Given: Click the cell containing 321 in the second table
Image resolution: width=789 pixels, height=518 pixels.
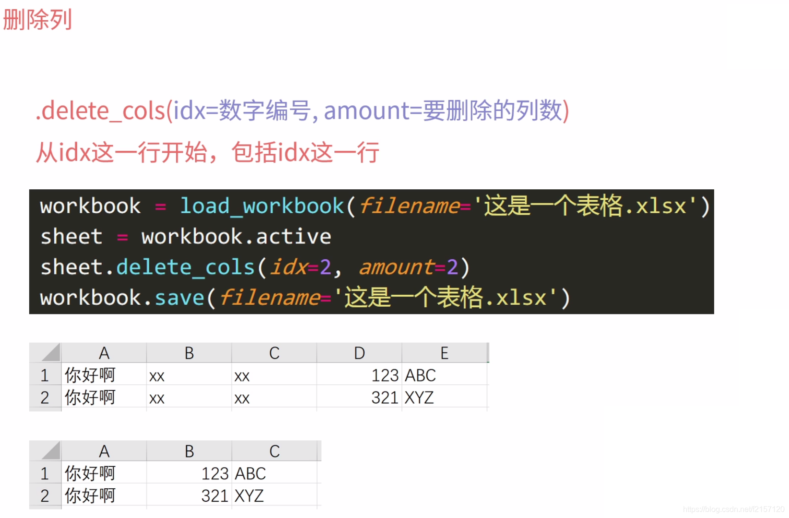Looking at the screenshot, I should pyautogui.click(x=215, y=495).
